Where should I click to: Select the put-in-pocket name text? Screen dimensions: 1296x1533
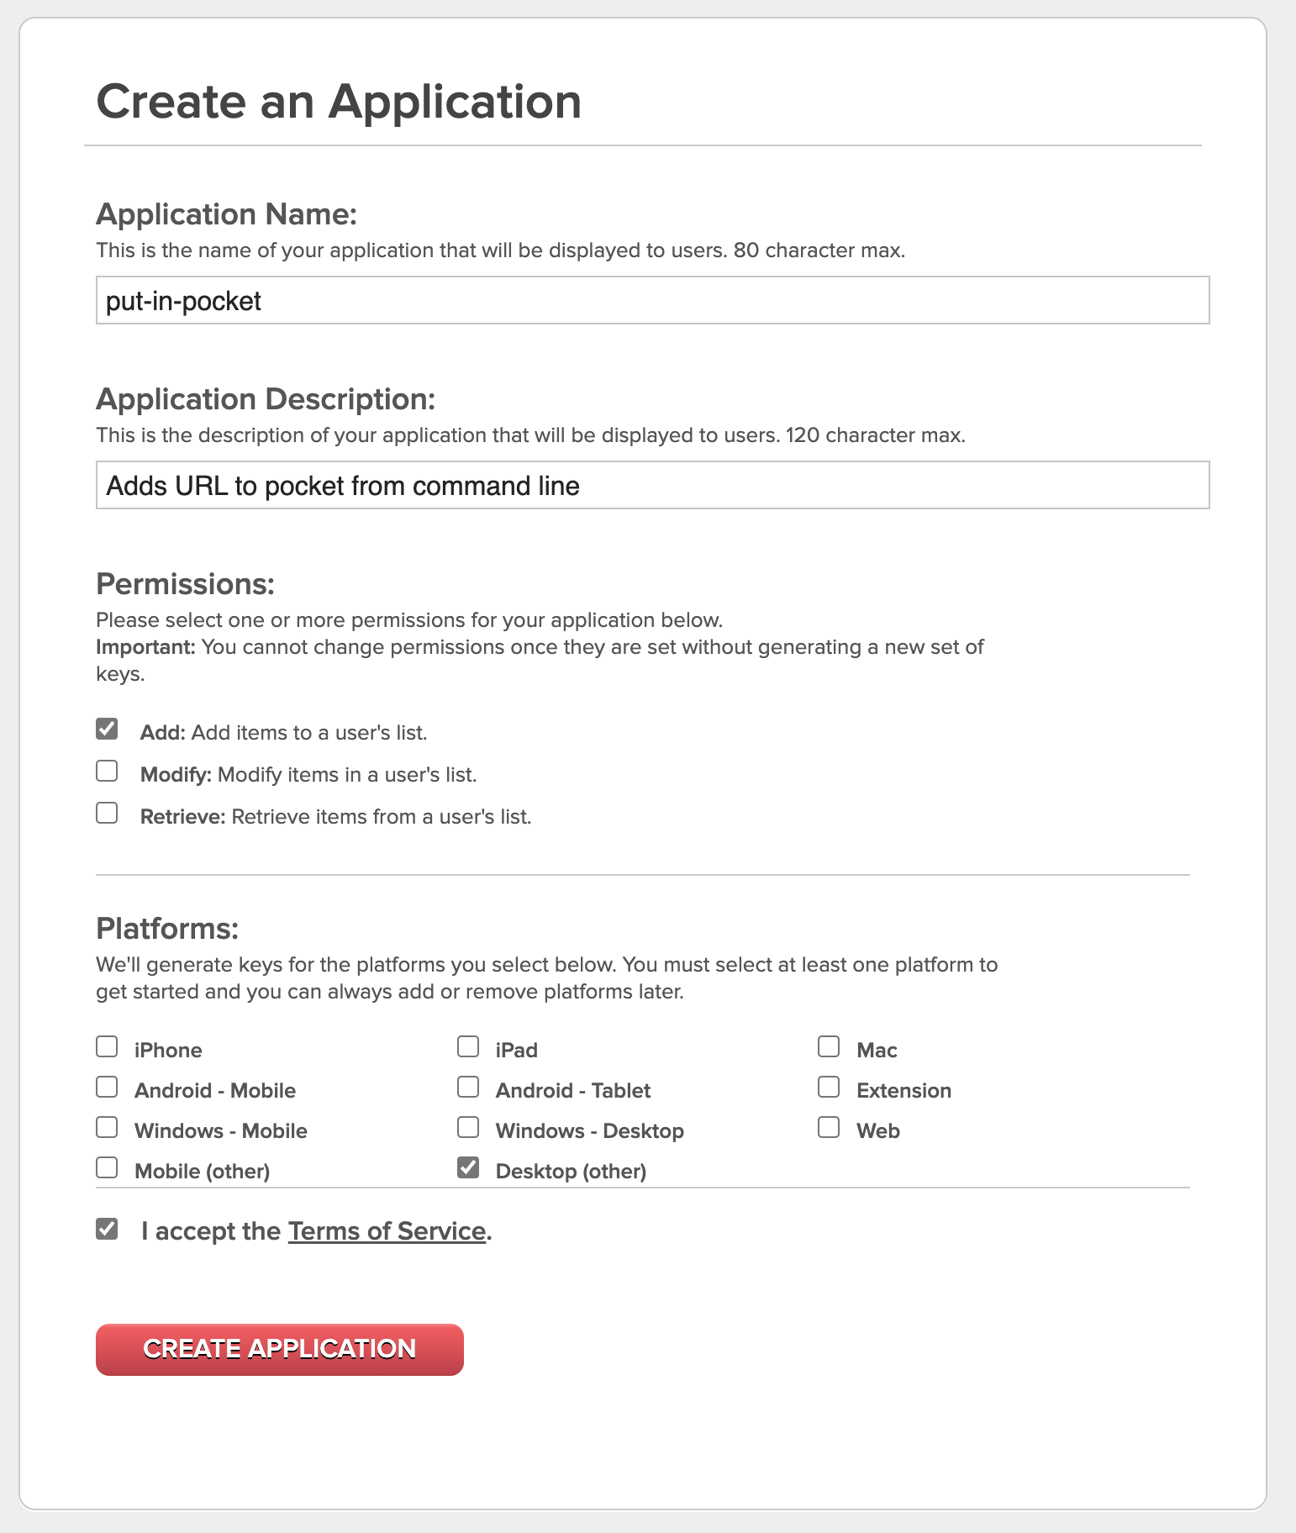(183, 299)
